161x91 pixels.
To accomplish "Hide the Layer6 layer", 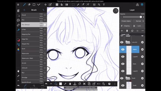I will click(x=123, y=57).
